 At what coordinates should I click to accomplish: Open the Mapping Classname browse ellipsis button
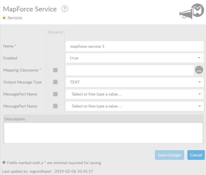coord(199,70)
